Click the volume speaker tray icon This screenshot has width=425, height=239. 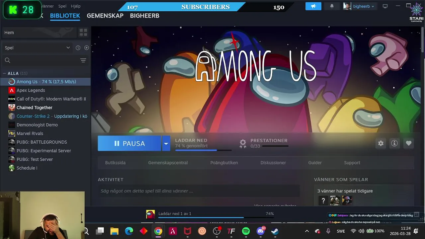click(361, 231)
